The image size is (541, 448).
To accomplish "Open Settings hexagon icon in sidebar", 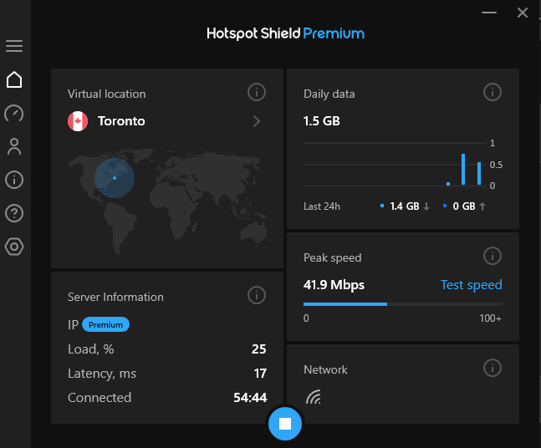I will point(14,247).
